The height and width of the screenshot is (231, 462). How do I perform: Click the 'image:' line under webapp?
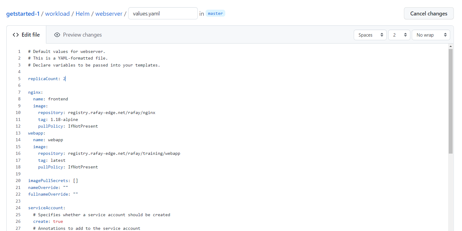41,147
